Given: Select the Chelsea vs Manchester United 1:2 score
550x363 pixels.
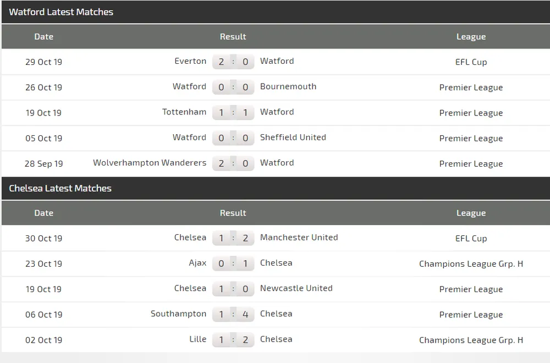Looking at the screenshot, I should pos(233,238).
